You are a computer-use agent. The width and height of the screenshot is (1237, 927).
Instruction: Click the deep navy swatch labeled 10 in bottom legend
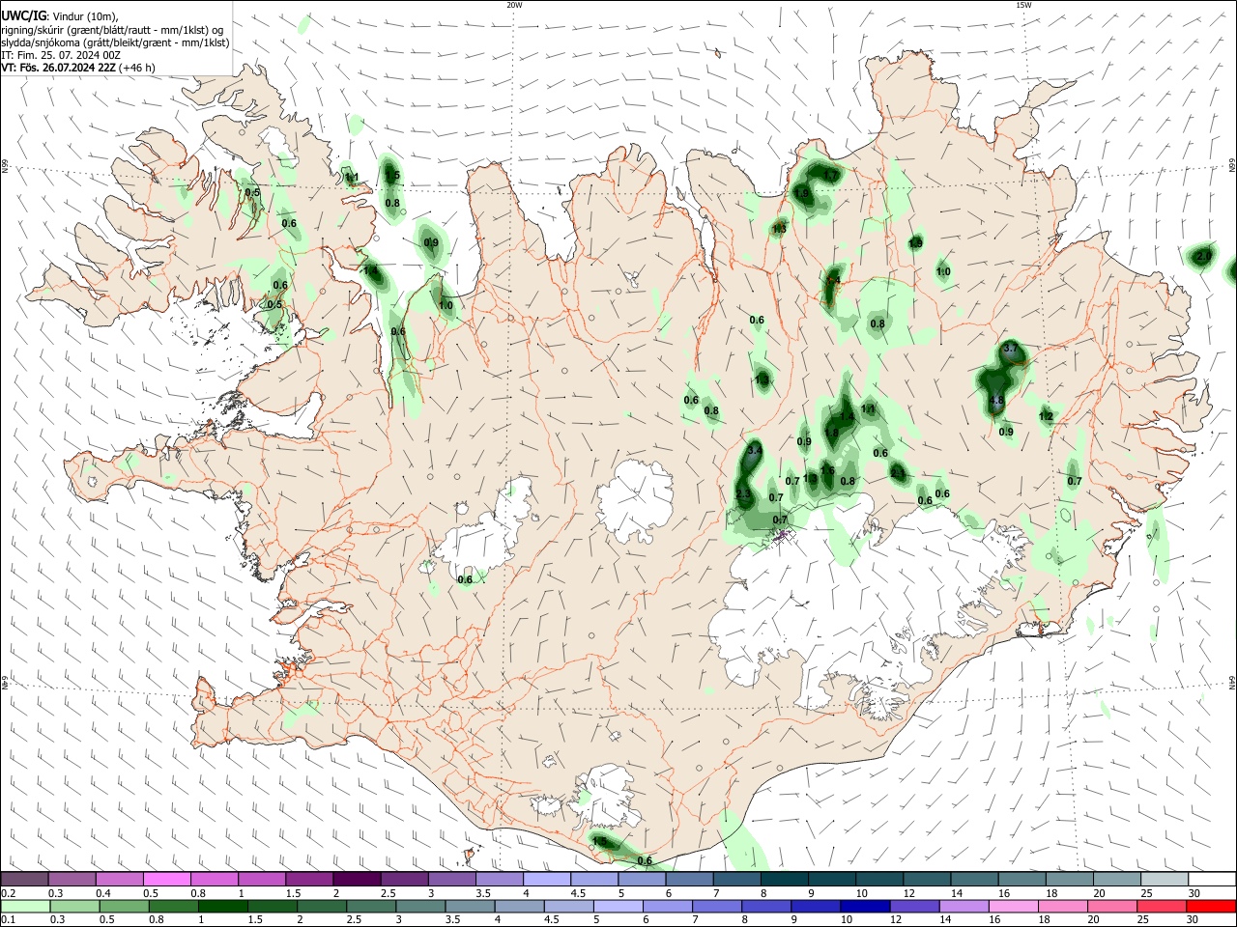click(864, 906)
